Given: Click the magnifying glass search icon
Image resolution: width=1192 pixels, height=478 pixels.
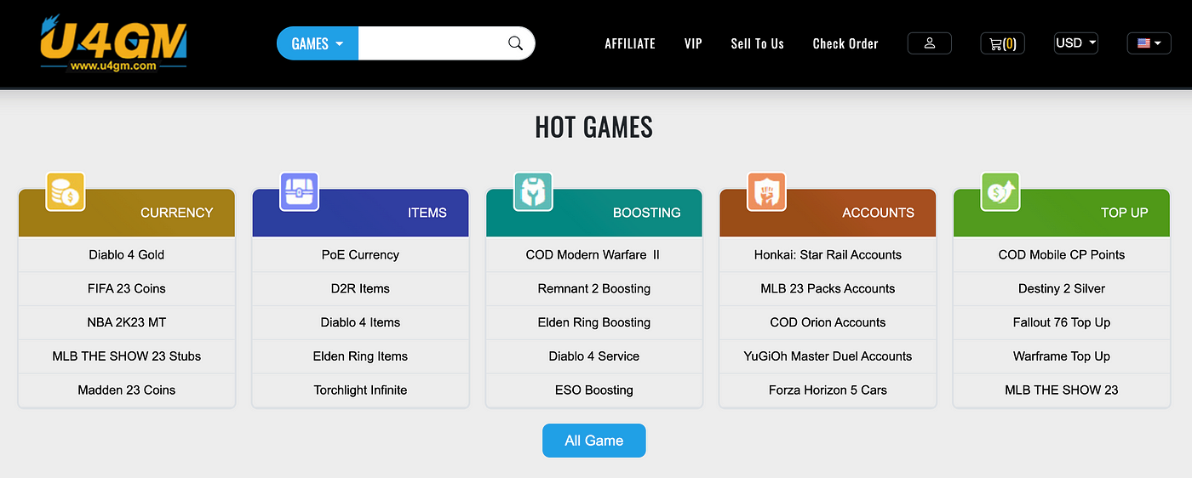Looking at the screenshot, I should pyautogui.click(x=515, y=43).
